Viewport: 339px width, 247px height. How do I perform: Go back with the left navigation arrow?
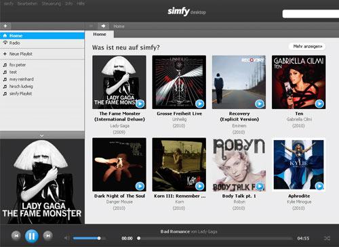(x=91, y=26)
